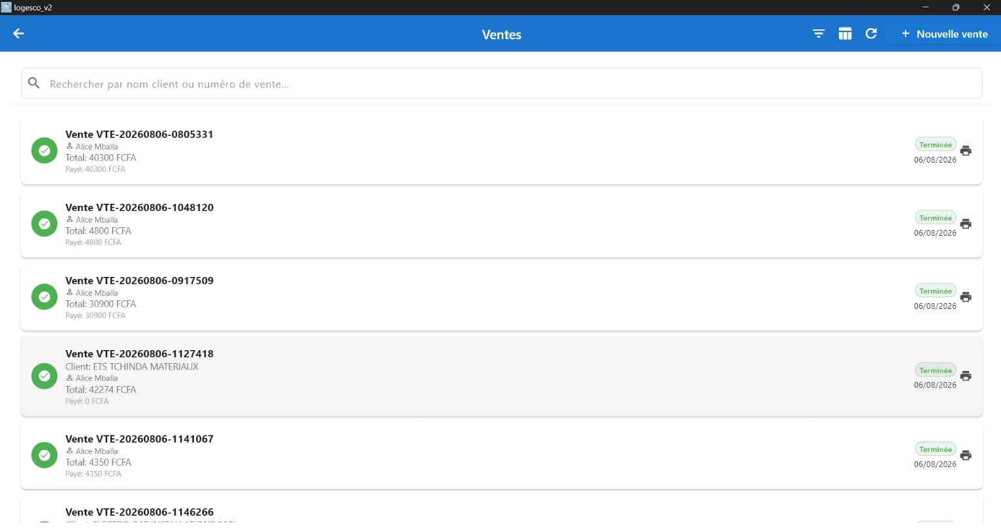Viewport: 1001px width, 529px height.
Task: Print sale VTE-20260806-1048120
Action: coord(966,224)
